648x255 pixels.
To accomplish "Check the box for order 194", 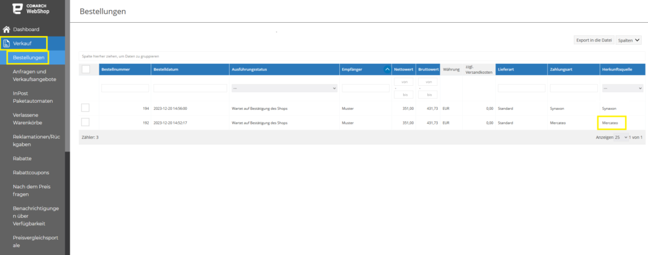I will point(85,108).
